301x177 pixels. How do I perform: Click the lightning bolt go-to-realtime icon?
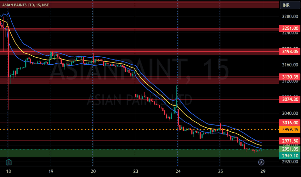pyautogui.click(x=261, y=162)
